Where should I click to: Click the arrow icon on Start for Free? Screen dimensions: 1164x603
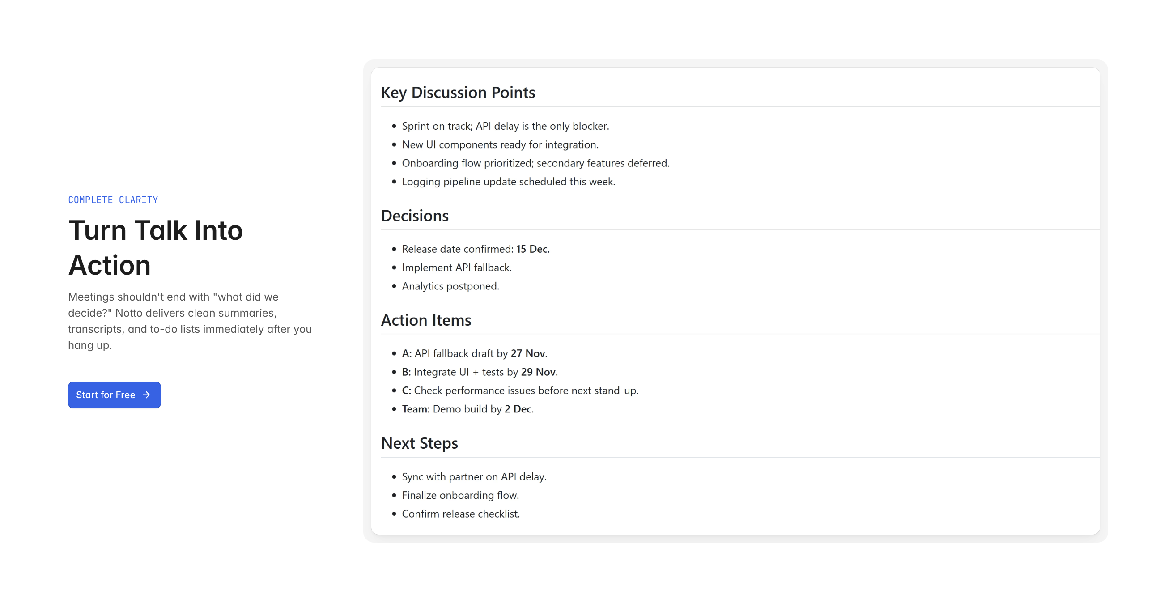pyautogui.click(x=146, y=395)
